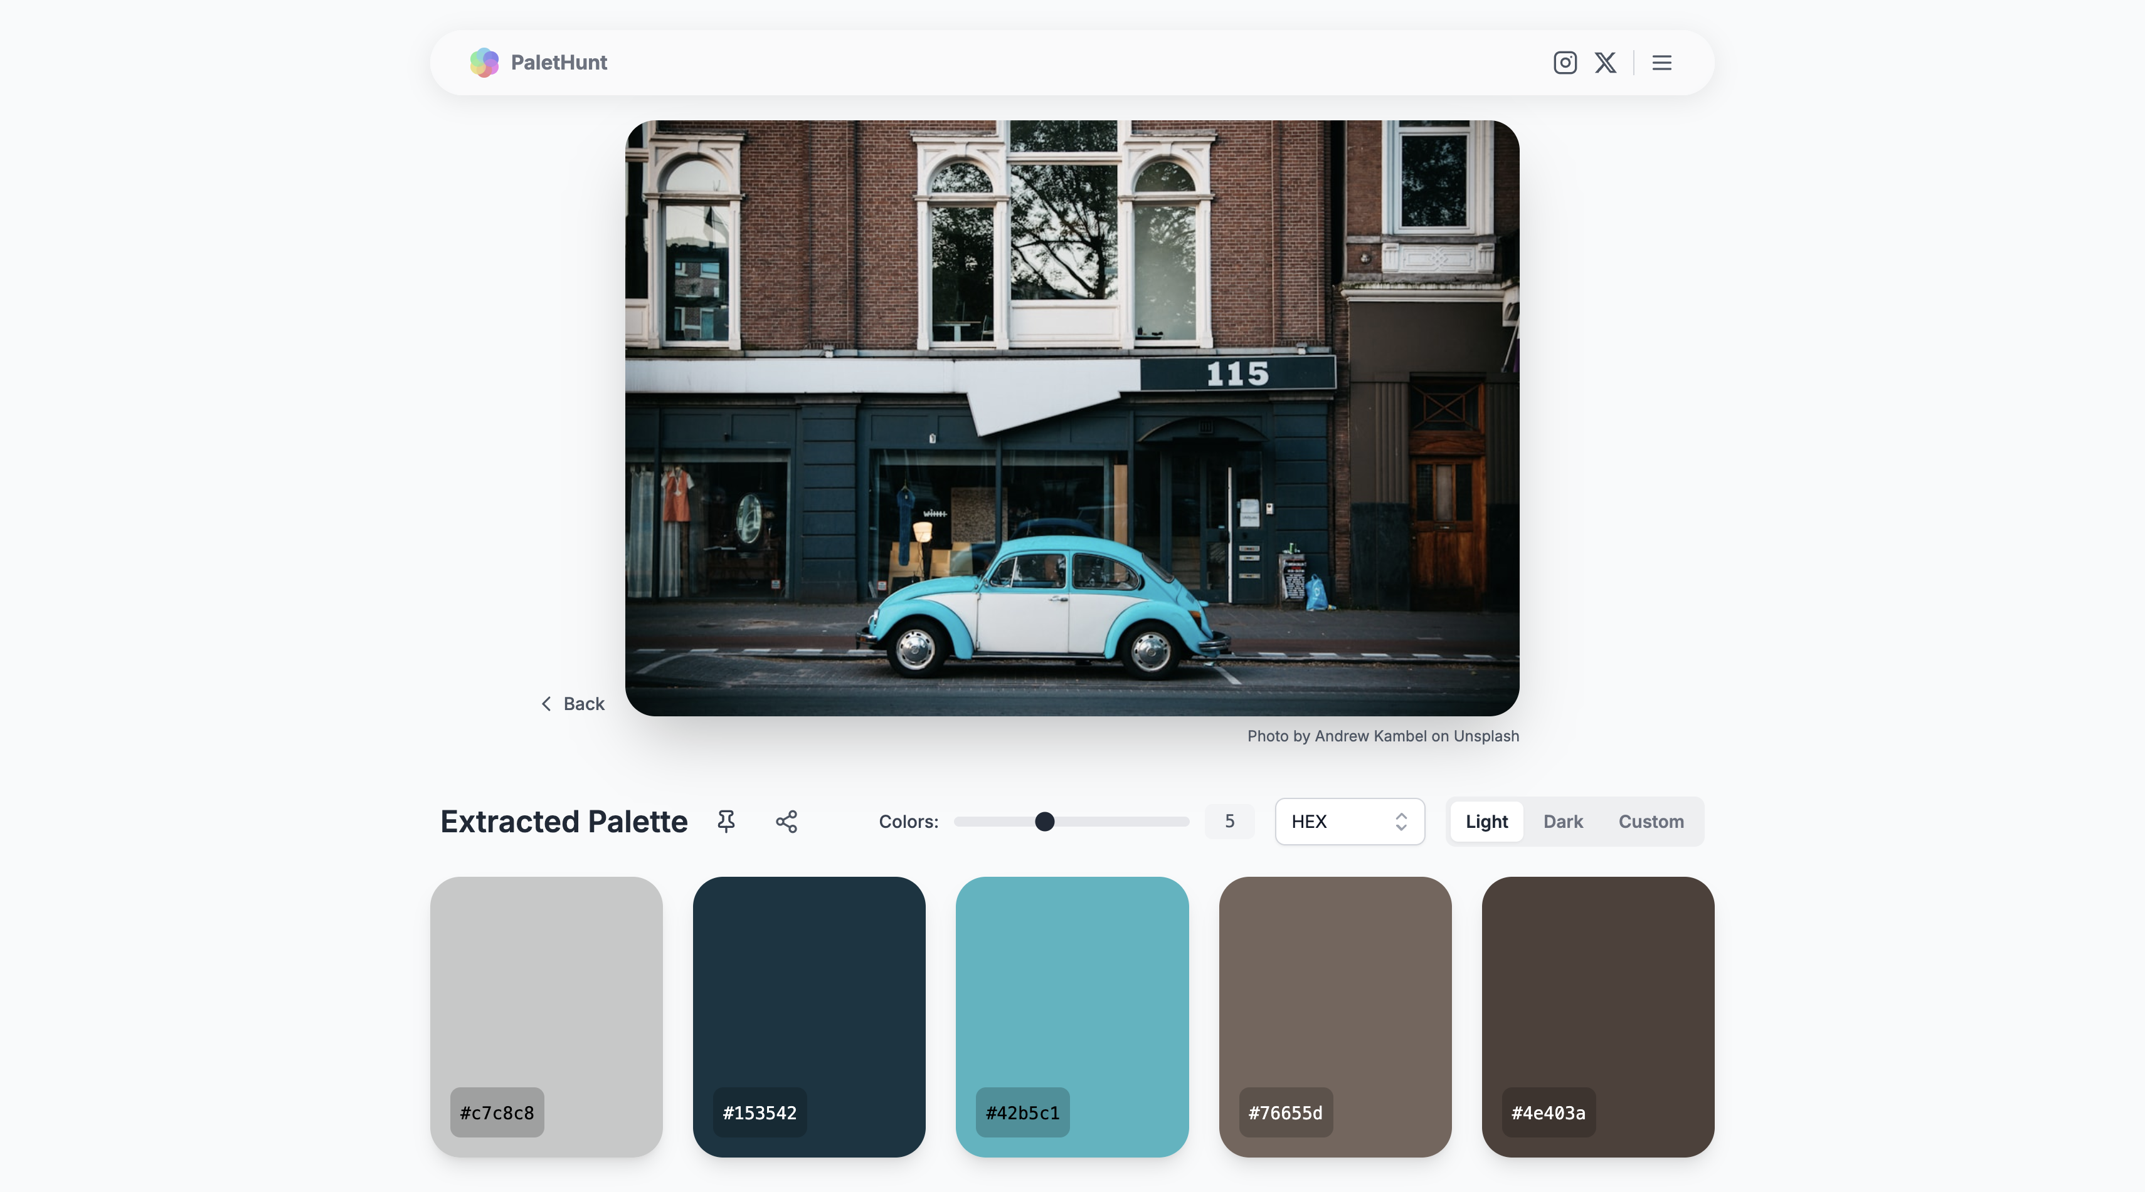This screenshot has height=1192, width=2145.
Task: Click the #42b5c1 teal hex label
Action: (x=1022, y=1112)
